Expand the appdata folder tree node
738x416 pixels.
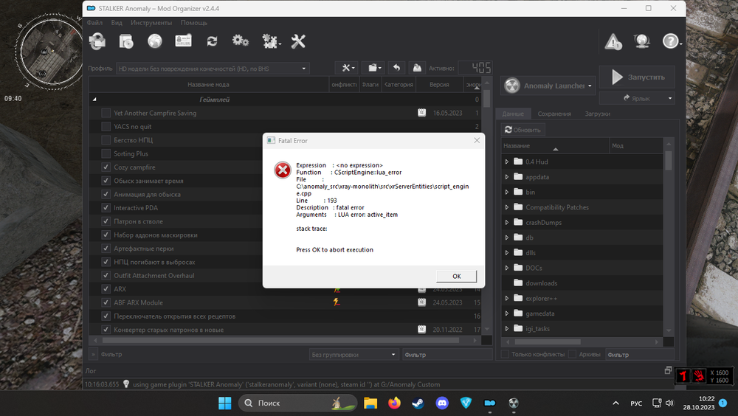coord(507,177)
